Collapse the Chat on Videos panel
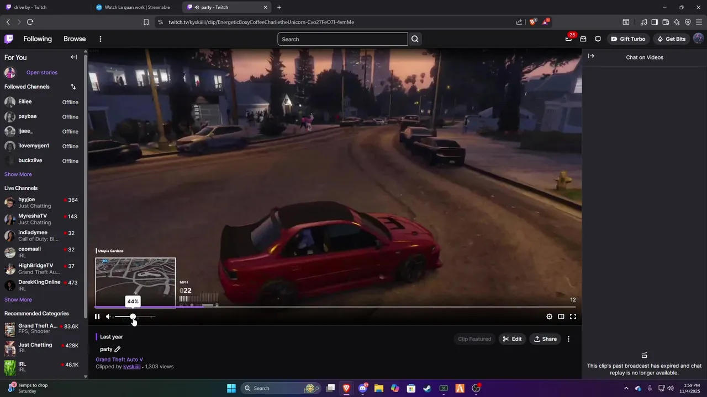 coord(591,56)
